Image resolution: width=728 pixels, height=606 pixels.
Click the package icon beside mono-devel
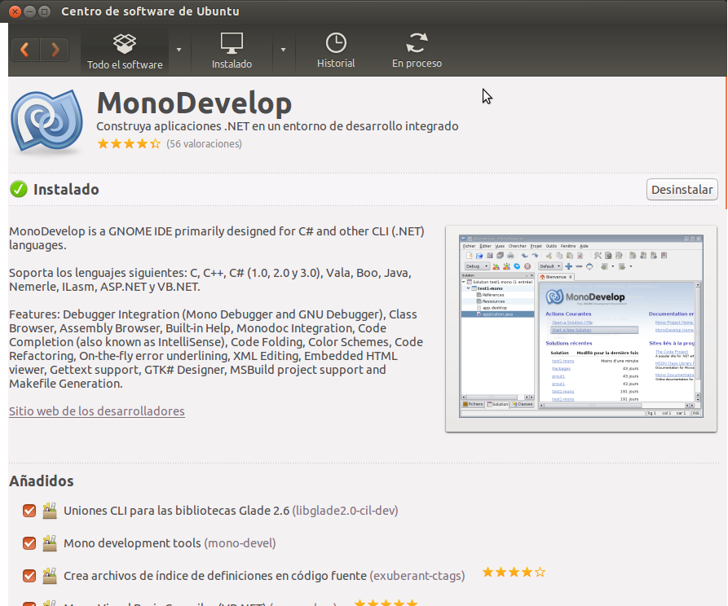(50, 543)
